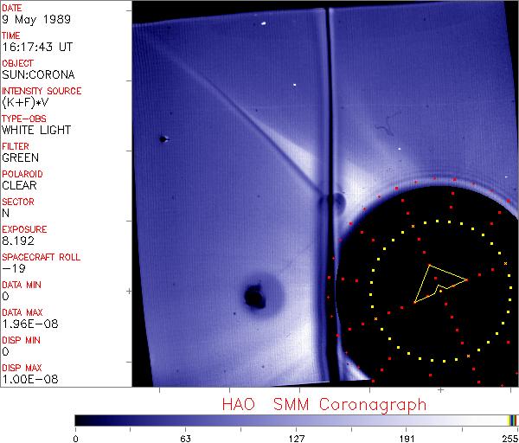The width and height of the screenshot is (519, 443).
Task: Click the time value 16:17:43 UT
Action: pyautogui.click(x=37, y=47)
